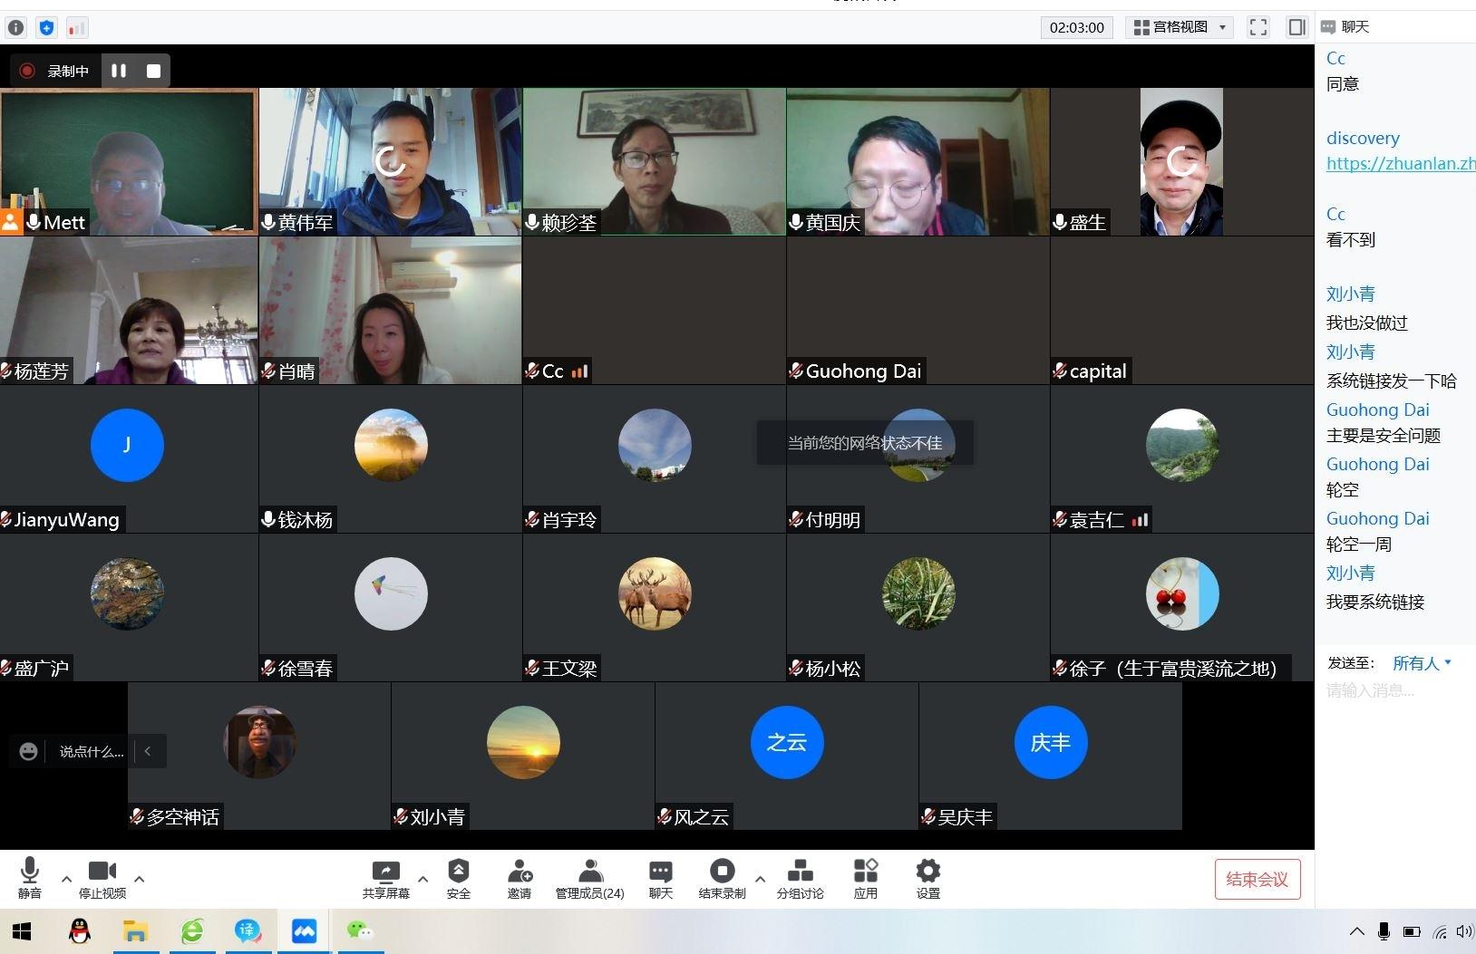Open the breakout rooms icon
Image resolution: width=1476 pixels, height=954 pixels.
(x=800, y=872)
